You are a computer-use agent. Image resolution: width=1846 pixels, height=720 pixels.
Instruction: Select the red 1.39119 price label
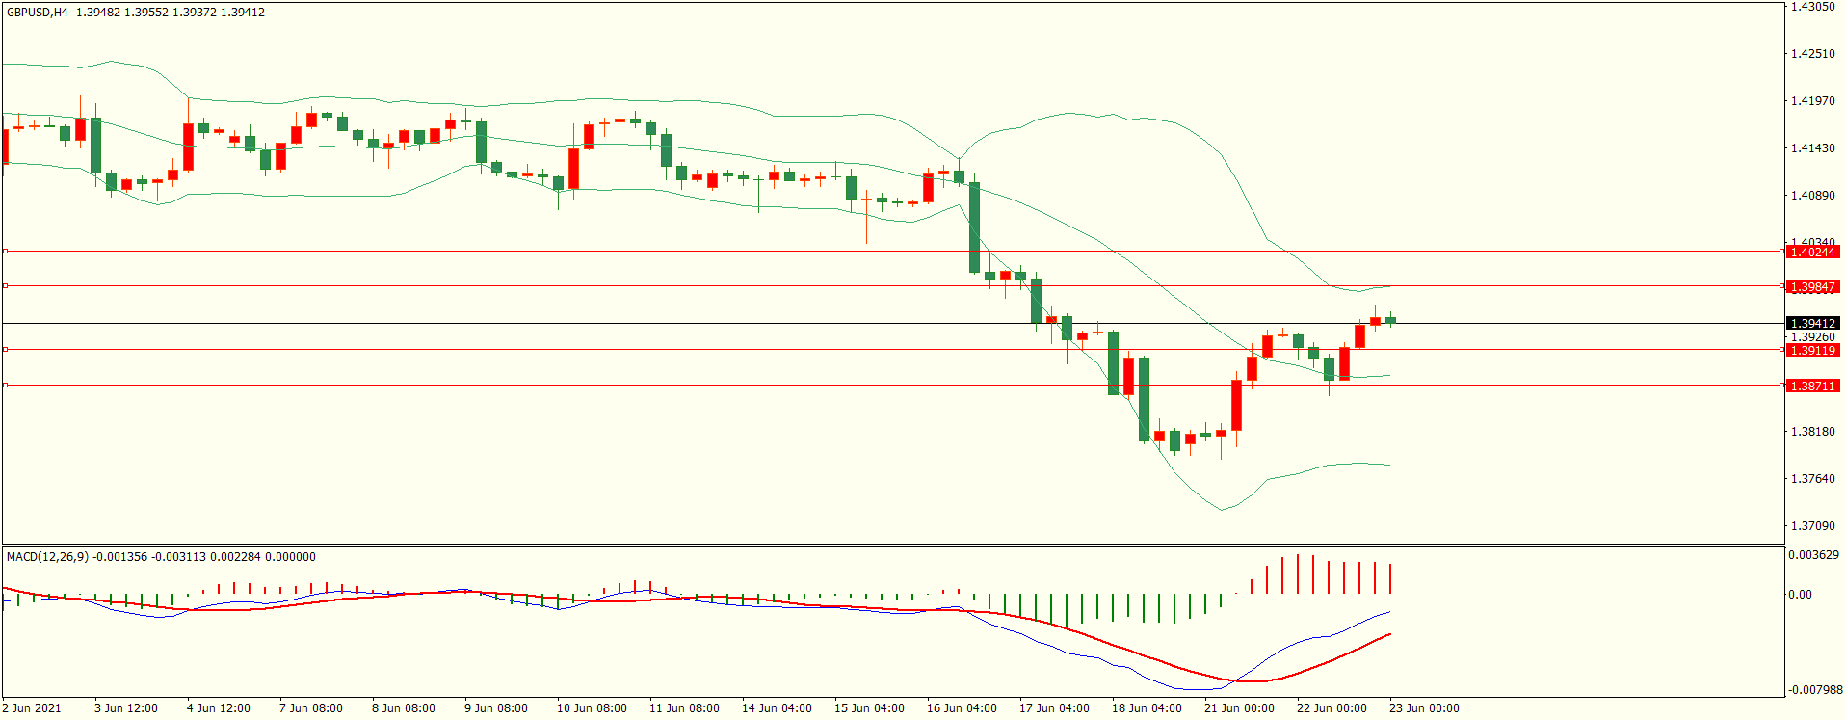[1812, 350]
